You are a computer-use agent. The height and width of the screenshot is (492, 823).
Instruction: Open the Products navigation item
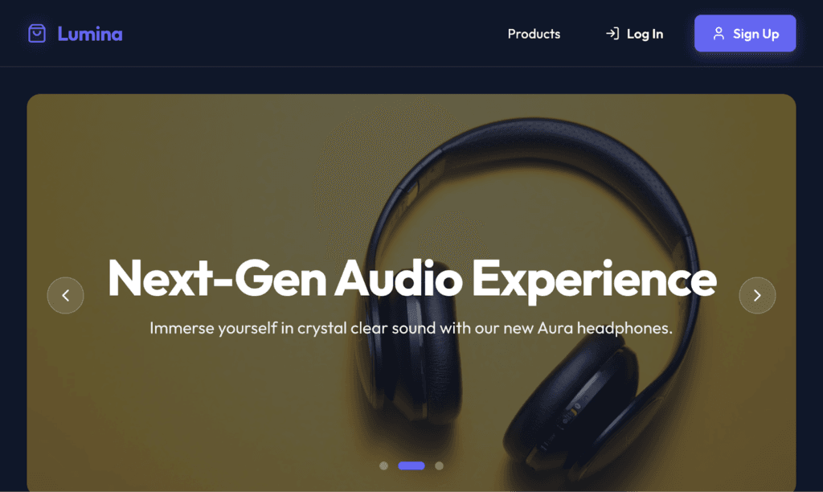(x=534, y=34)
